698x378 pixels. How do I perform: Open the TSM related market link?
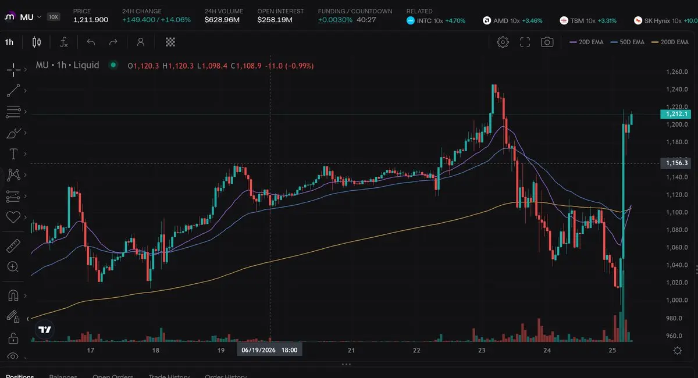point(587,20)
